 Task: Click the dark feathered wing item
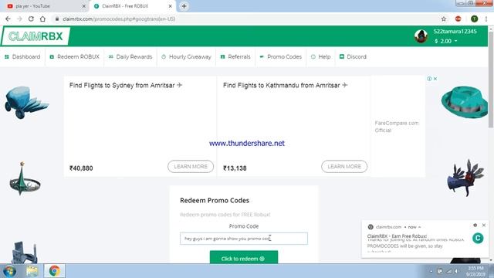[x=465, y=178]
